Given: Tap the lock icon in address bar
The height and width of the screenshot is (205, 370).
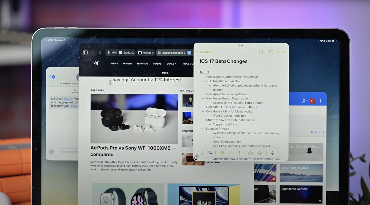Looking at the screenshot, I should (185, 53).
